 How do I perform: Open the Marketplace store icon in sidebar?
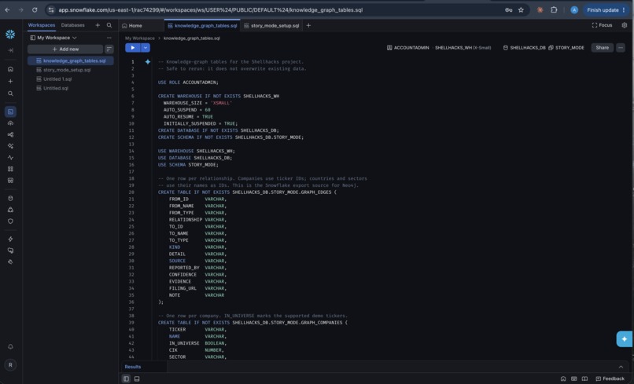[10, 181]
